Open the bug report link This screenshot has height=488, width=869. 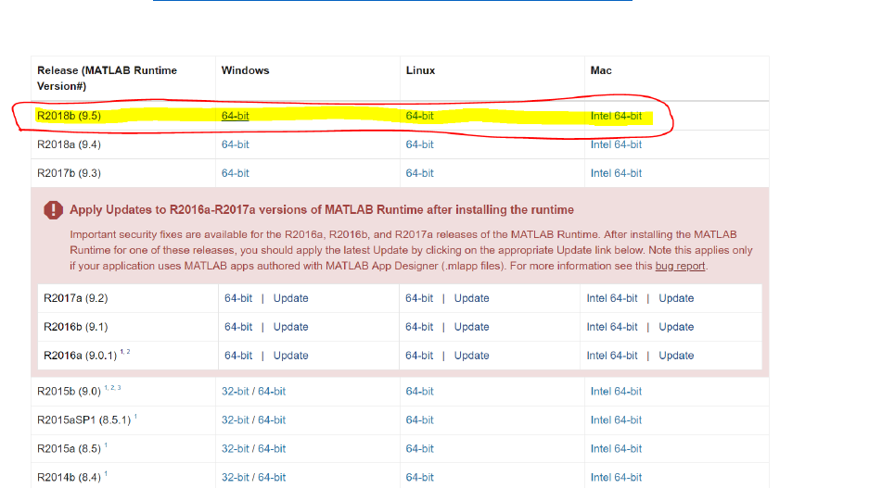click(x=680, y=266)
